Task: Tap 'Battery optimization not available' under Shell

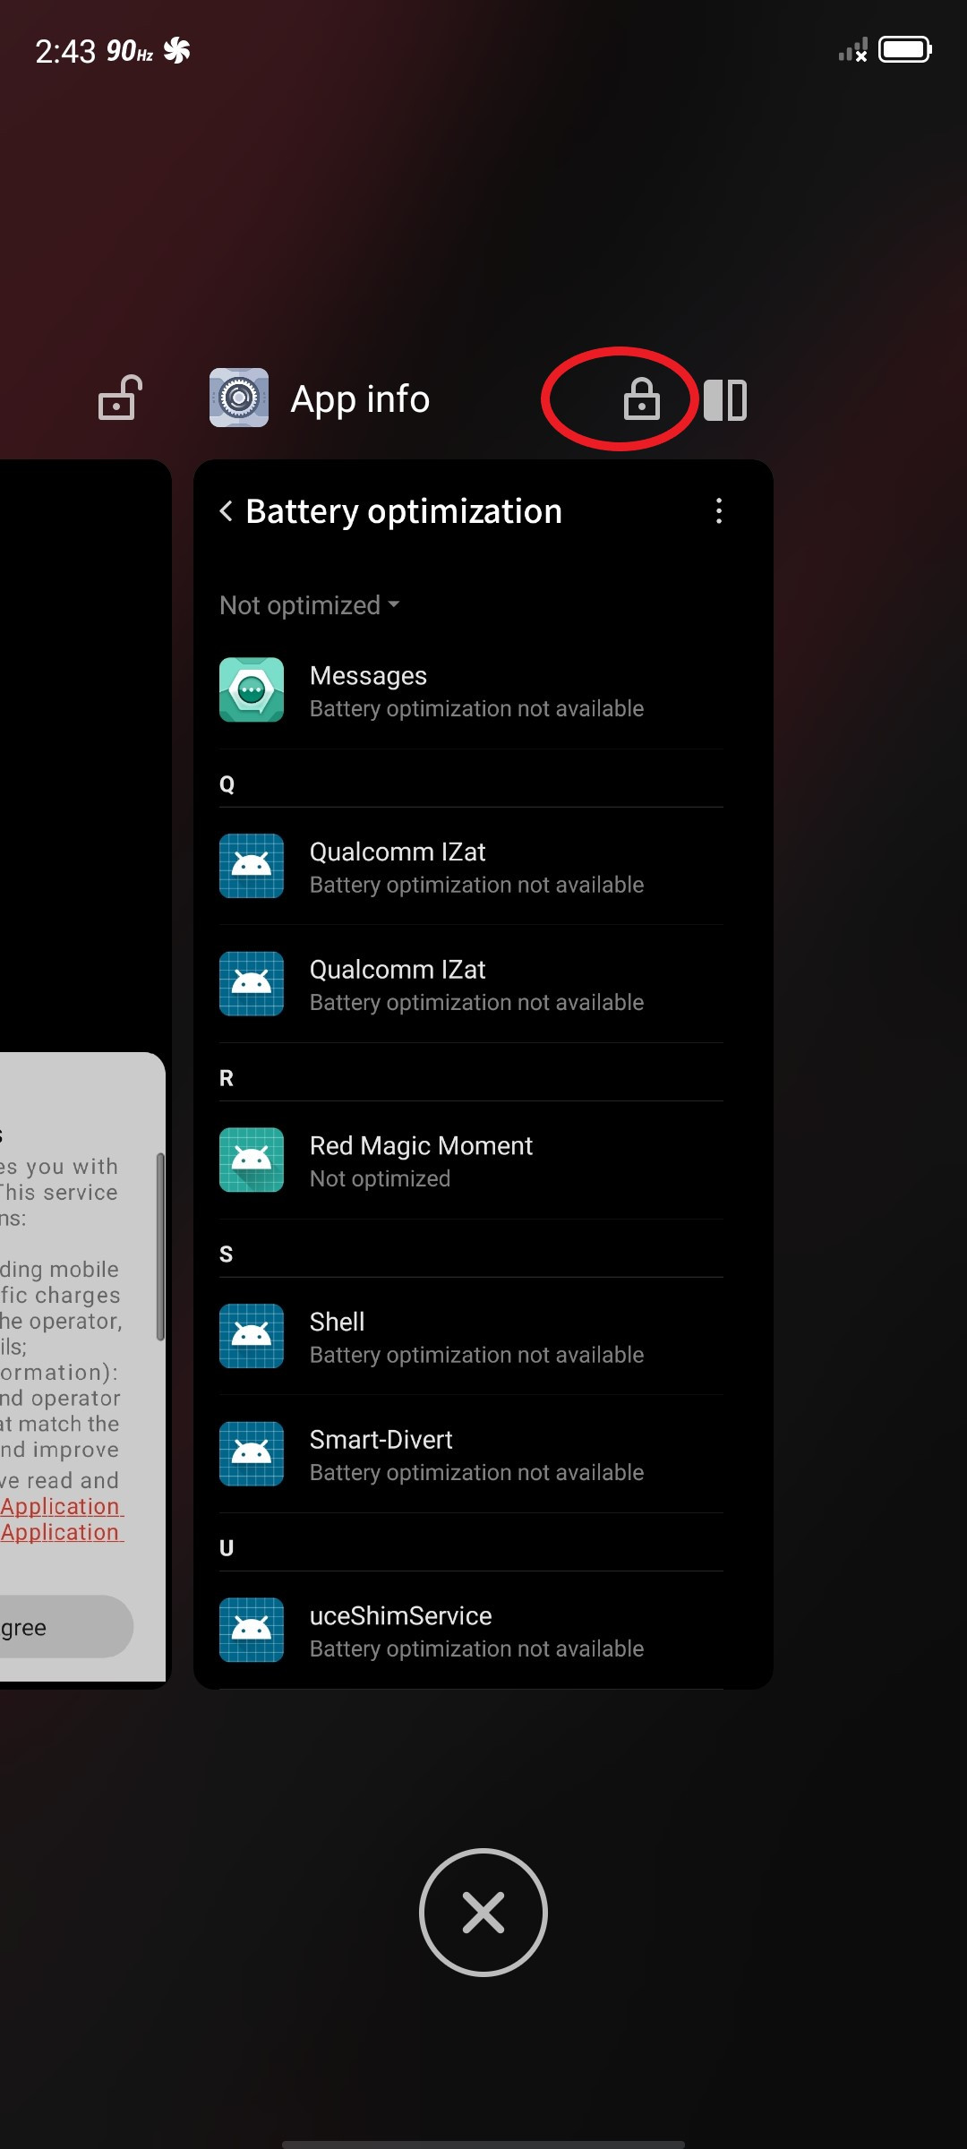Action: click(476, 1355)
